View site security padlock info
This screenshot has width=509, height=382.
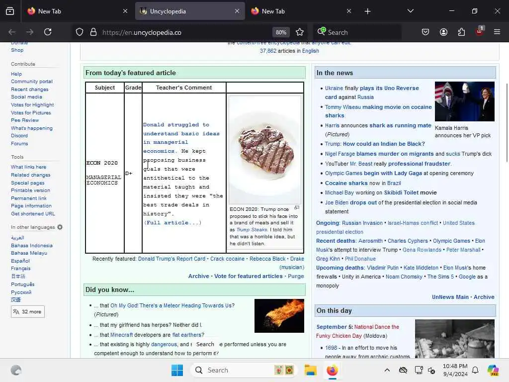coord(93,32)
